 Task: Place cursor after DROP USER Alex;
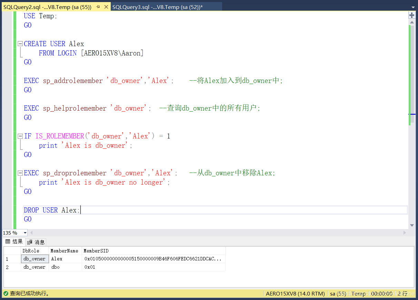(x=80, y=210)
